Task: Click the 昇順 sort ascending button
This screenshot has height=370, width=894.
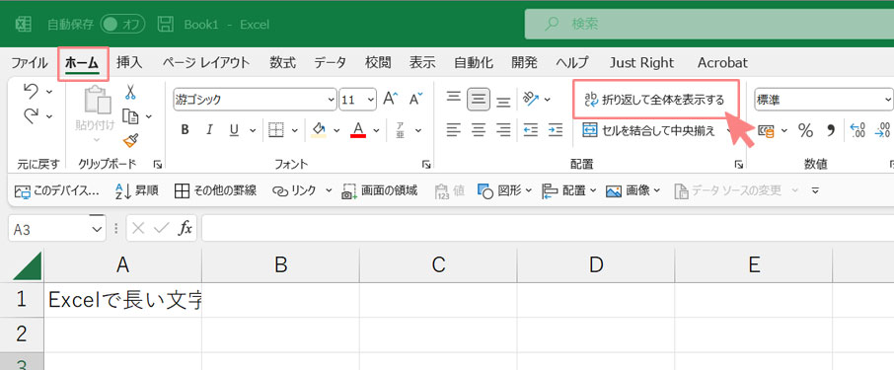Action: pos(137,190)
